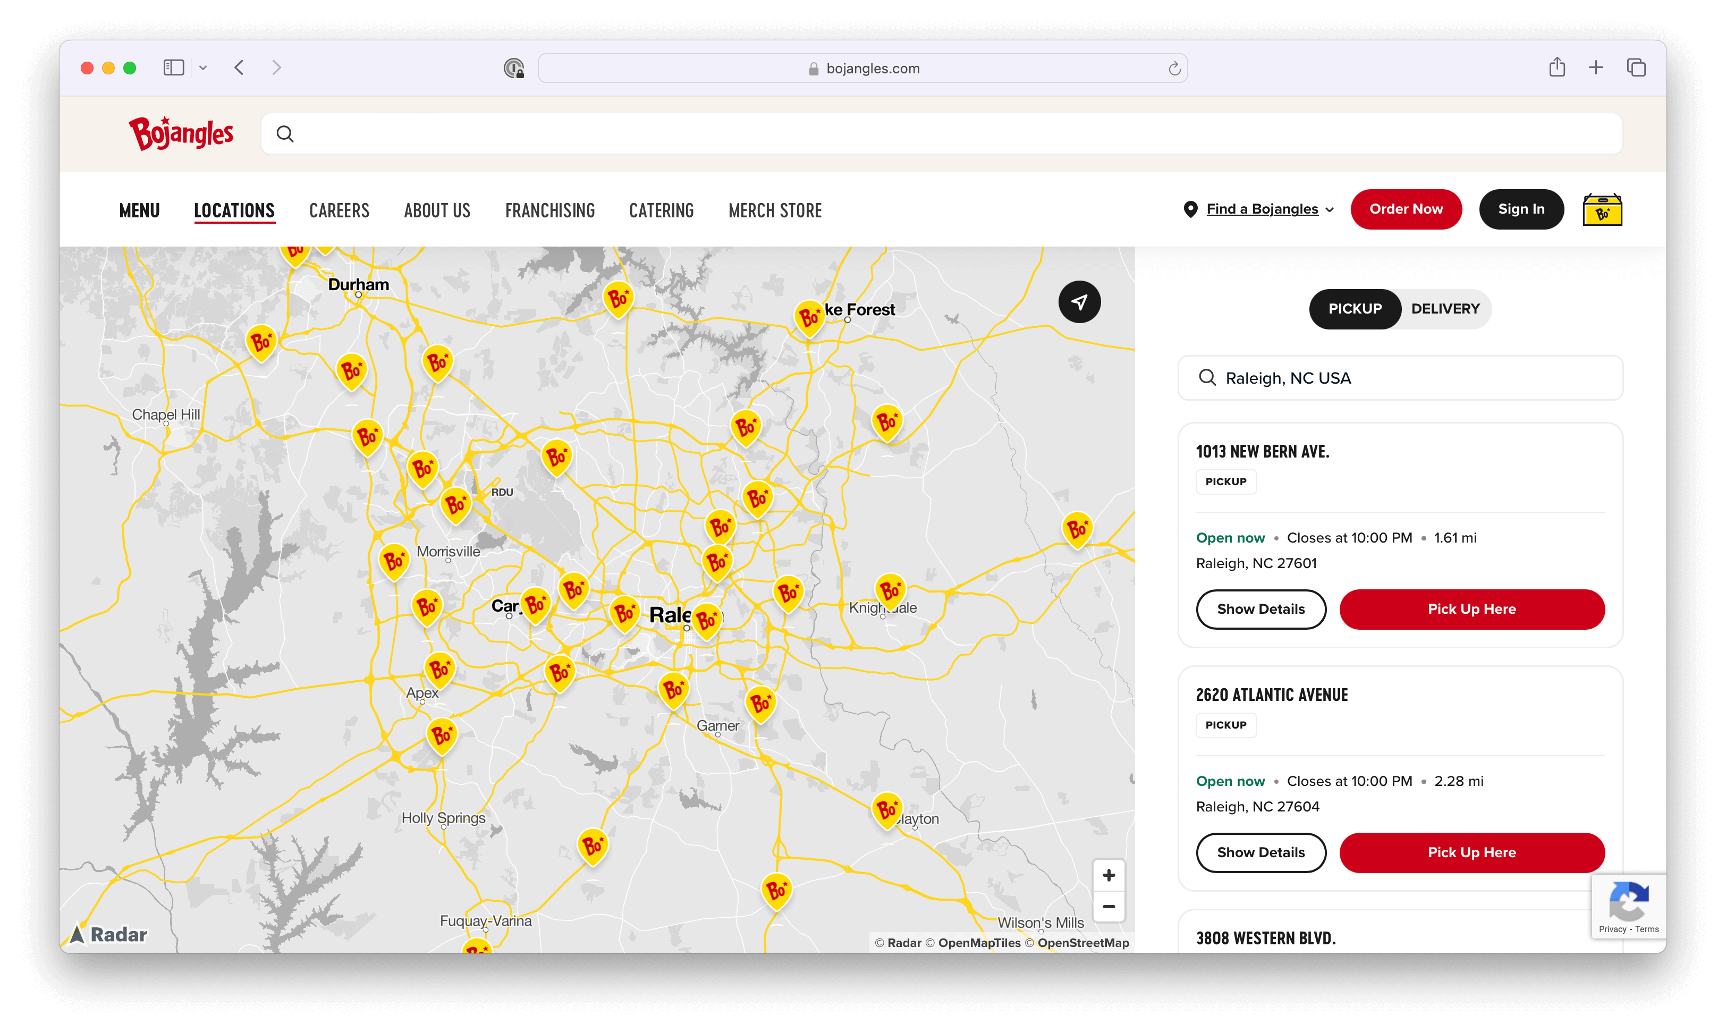Click the Holly Springs label on map

443,818
